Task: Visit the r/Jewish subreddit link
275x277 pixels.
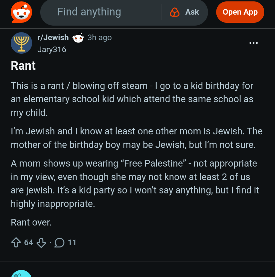Action: click(x=53, y=38)
